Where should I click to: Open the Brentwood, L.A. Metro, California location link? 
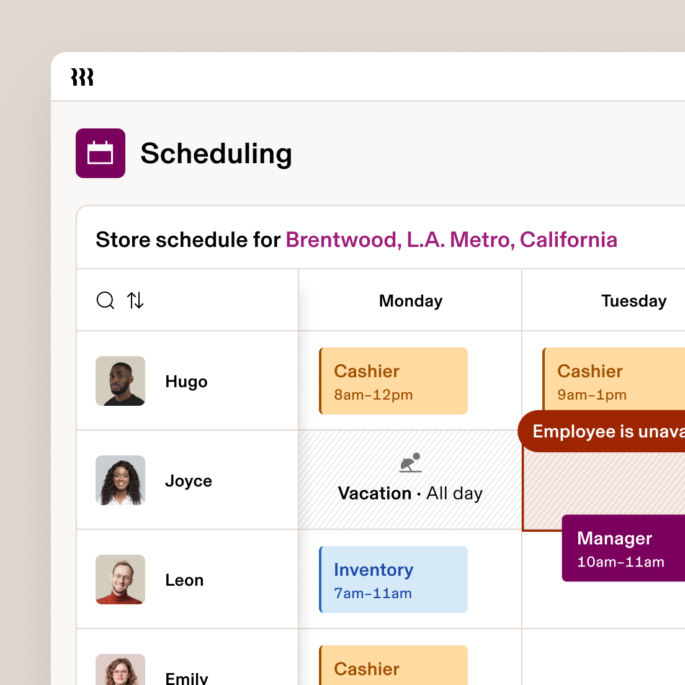tap(451, 240)
